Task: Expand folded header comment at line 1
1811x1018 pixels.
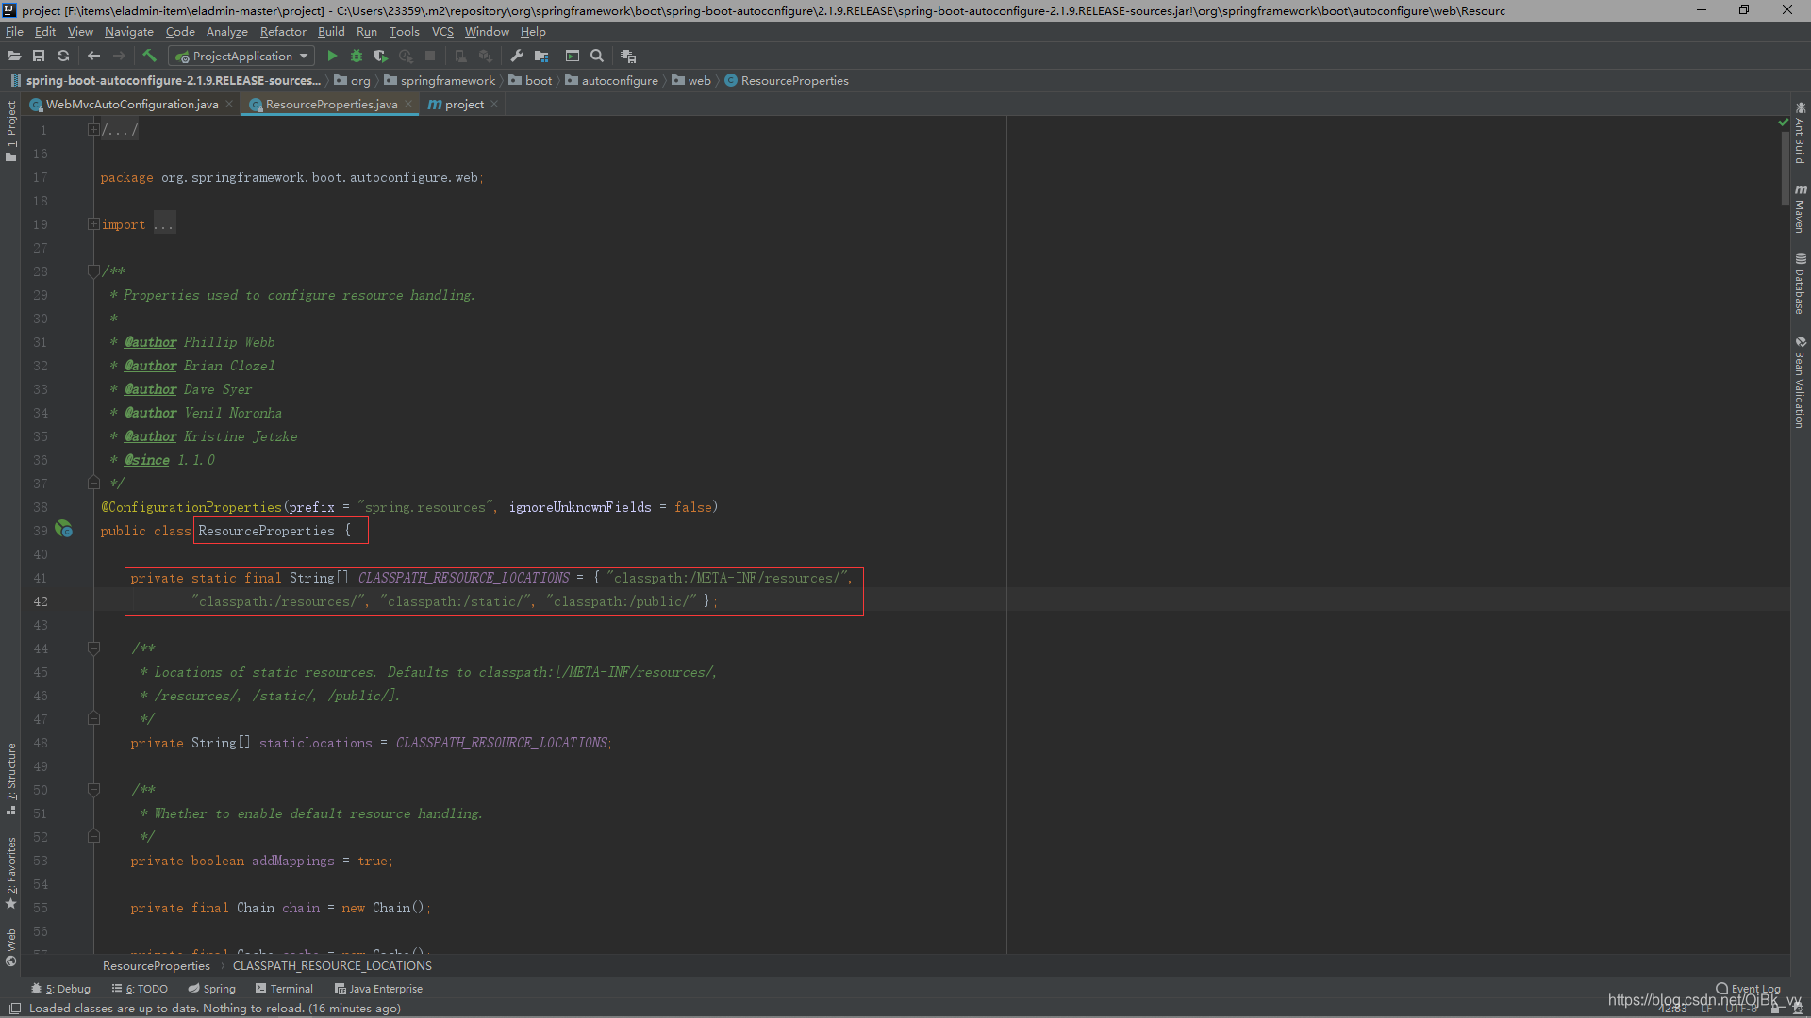Action: click(93, 130)
